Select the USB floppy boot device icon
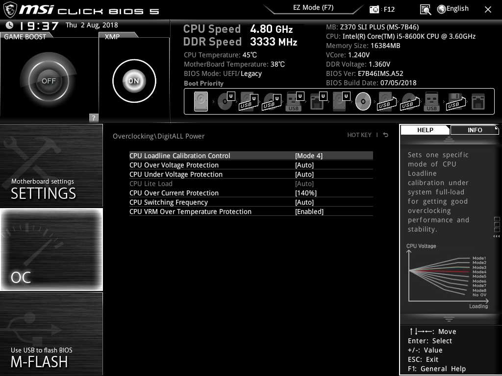502x376 pixels. click(x=456, y=101)
